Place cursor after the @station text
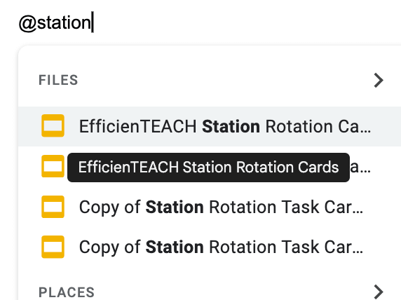The image size is (401, 300). [92, 22]
